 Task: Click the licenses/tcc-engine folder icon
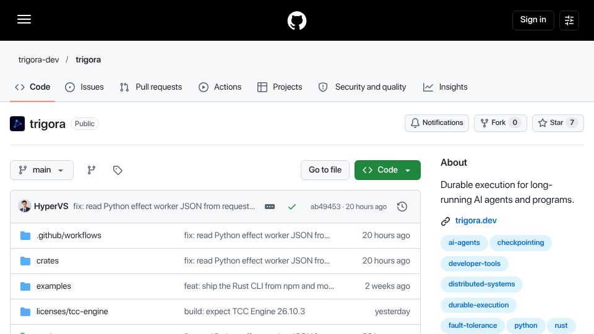(x=25, y=312)
